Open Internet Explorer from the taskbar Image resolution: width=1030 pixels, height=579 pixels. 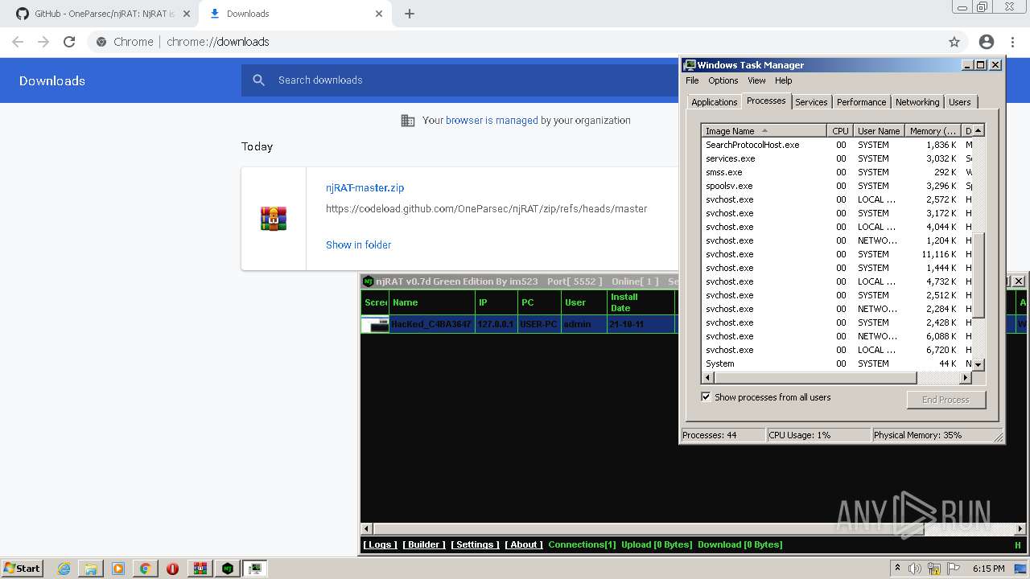click(x=64, y=569)
